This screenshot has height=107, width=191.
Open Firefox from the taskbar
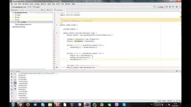28,105
